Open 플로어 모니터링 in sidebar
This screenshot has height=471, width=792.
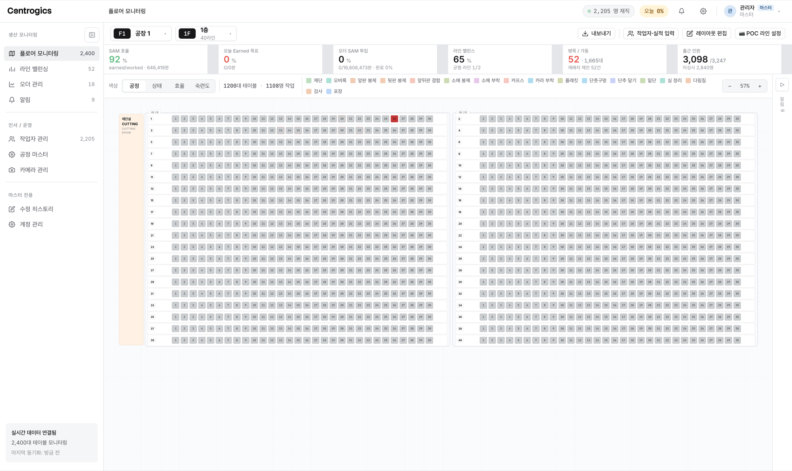click(x=52, y=54)
